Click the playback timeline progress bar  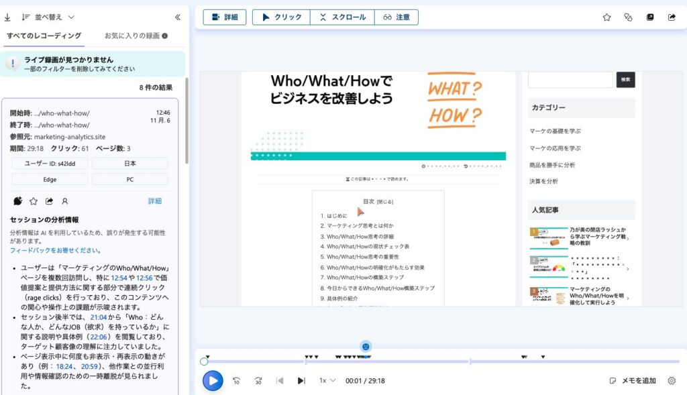coord(436,361)
